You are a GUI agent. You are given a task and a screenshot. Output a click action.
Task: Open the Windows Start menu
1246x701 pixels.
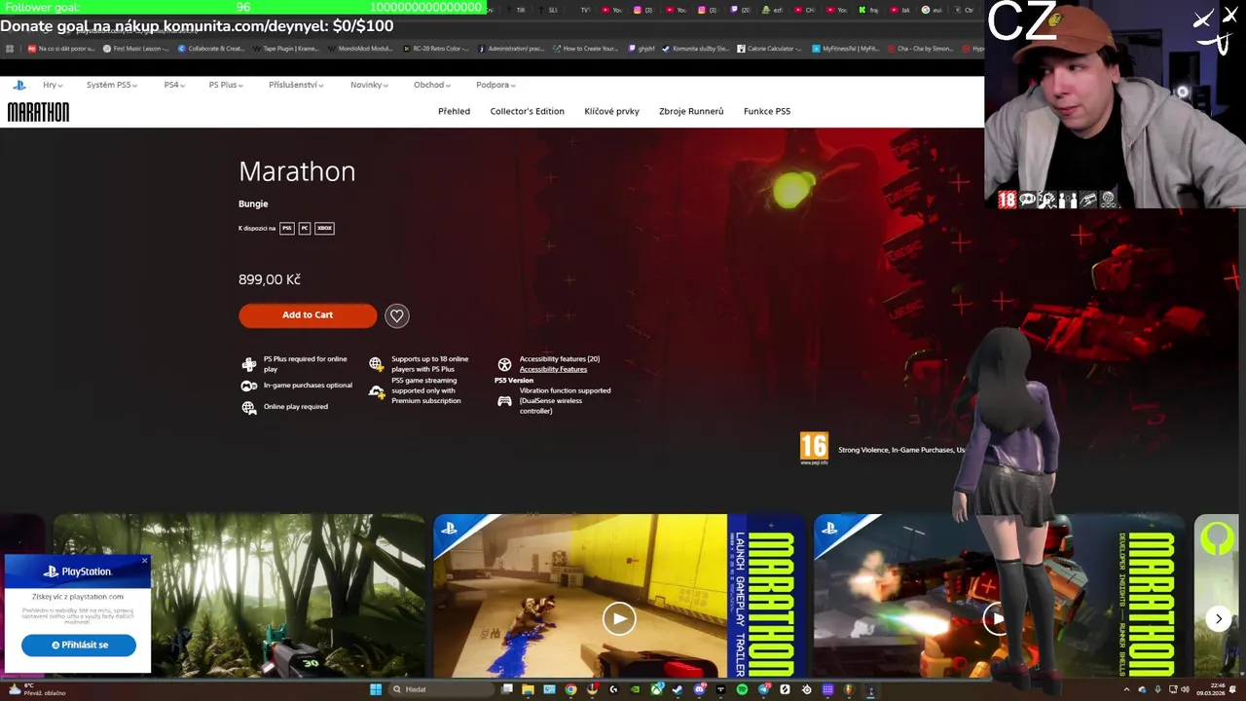[376, 689]
